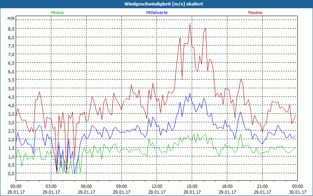Click the 21:00 time axis label
313x196 pixels.
[262, 187]
